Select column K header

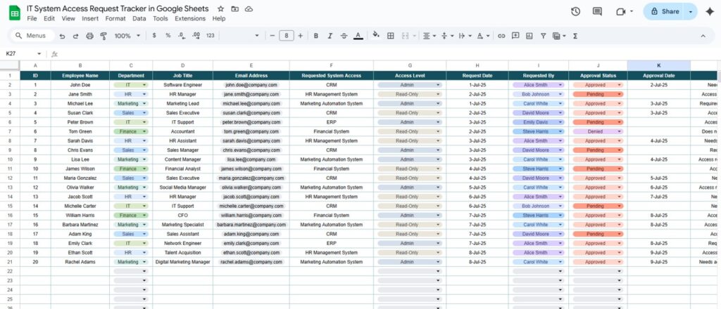pos(658,66)
